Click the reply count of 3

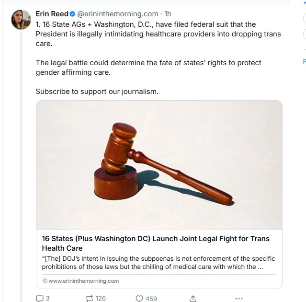tap(47, 298)
